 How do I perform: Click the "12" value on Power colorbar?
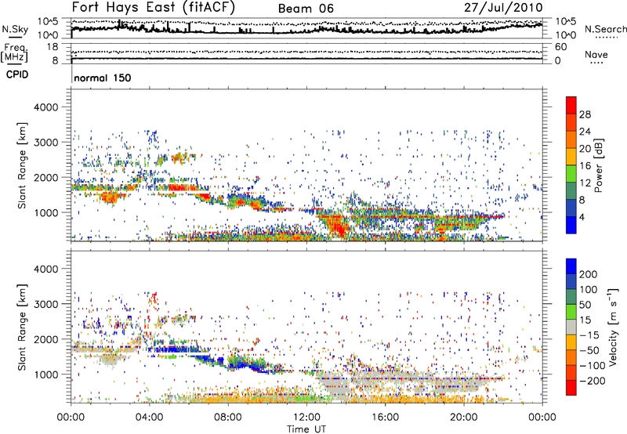(x=585, y=183)
